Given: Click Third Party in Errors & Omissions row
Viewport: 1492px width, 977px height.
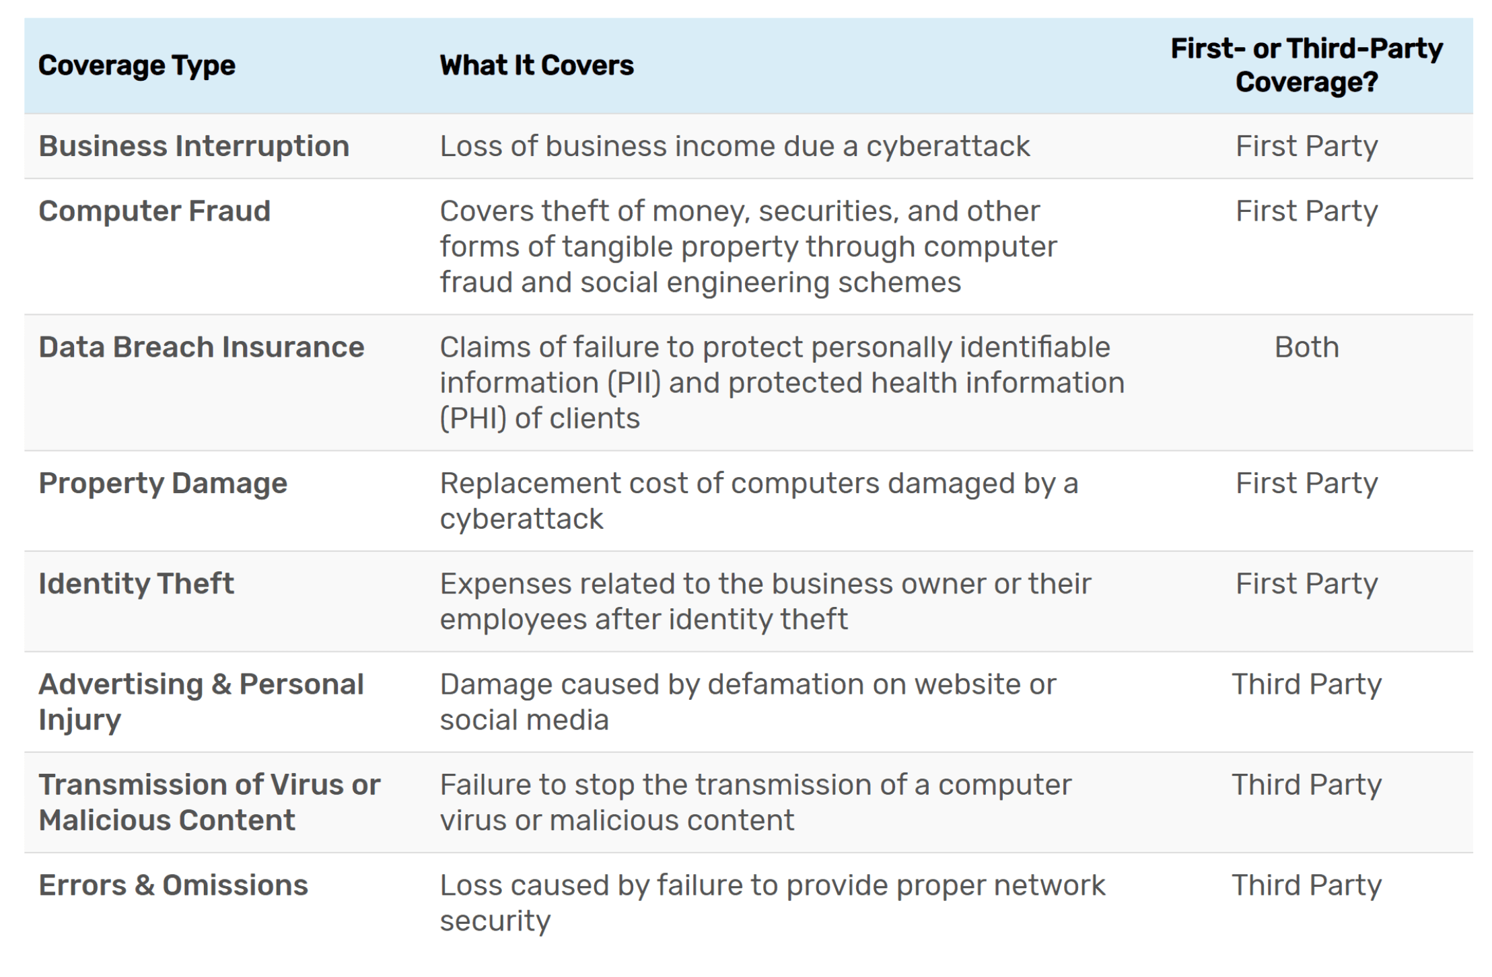Looking at the screenshot, I should coord(1306,885).
